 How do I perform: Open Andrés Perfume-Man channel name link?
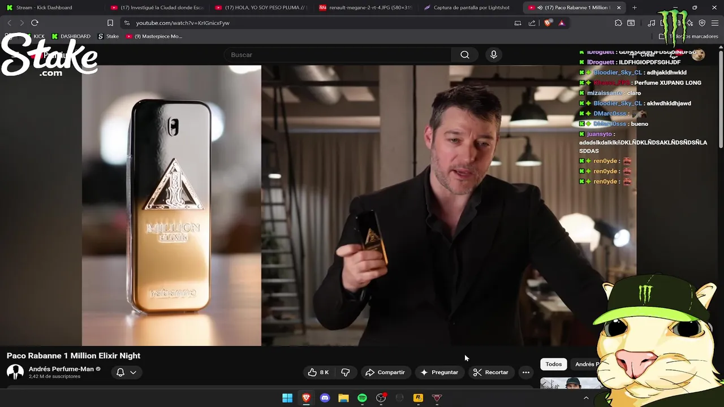(61, 369)
